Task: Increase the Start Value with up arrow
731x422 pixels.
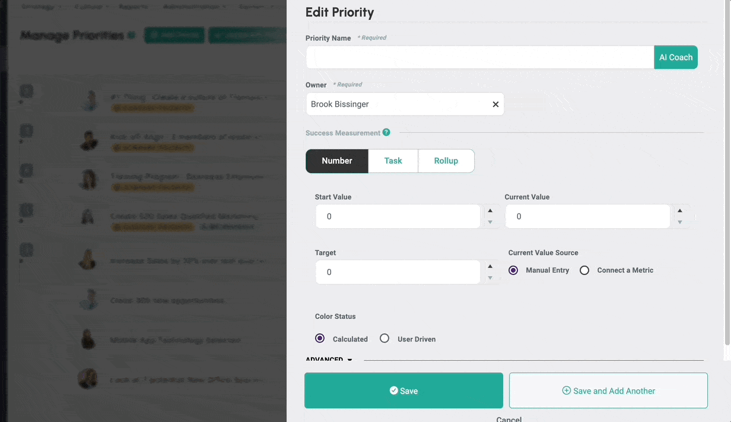Action: pos(490,210)
